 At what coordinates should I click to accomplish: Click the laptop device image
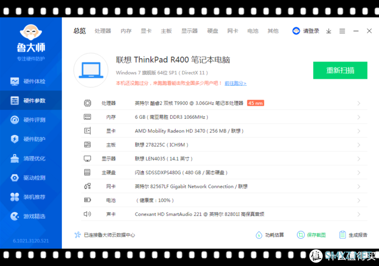click(x=91, y=70)
